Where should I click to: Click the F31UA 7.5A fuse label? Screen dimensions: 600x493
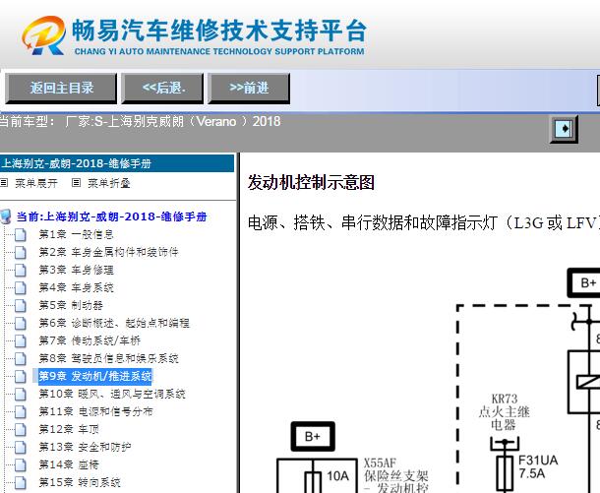pyautogui.click(x=538, y=467)
